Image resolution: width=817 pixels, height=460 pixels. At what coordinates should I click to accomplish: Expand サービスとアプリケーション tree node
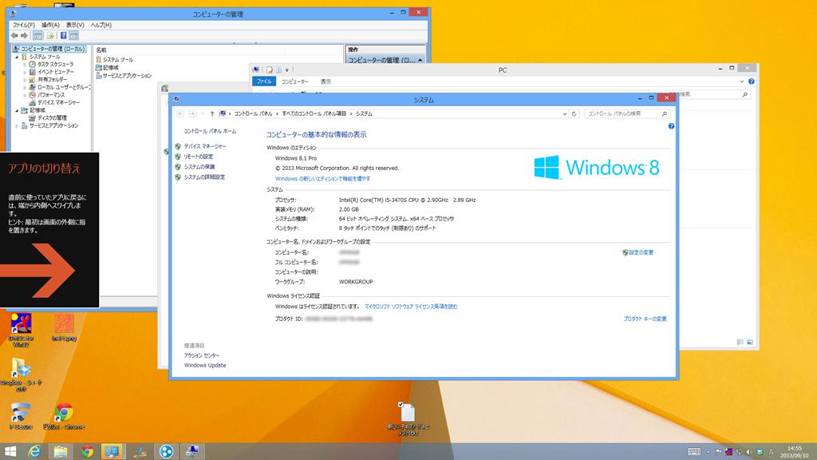click(x=17, y=125)
